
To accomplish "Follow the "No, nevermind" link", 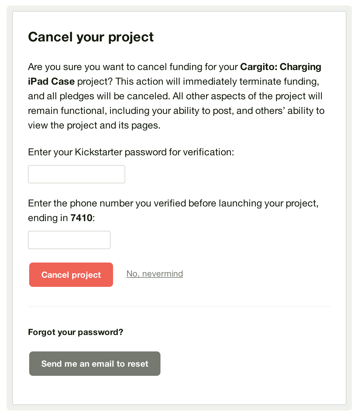I will [154, 274].
